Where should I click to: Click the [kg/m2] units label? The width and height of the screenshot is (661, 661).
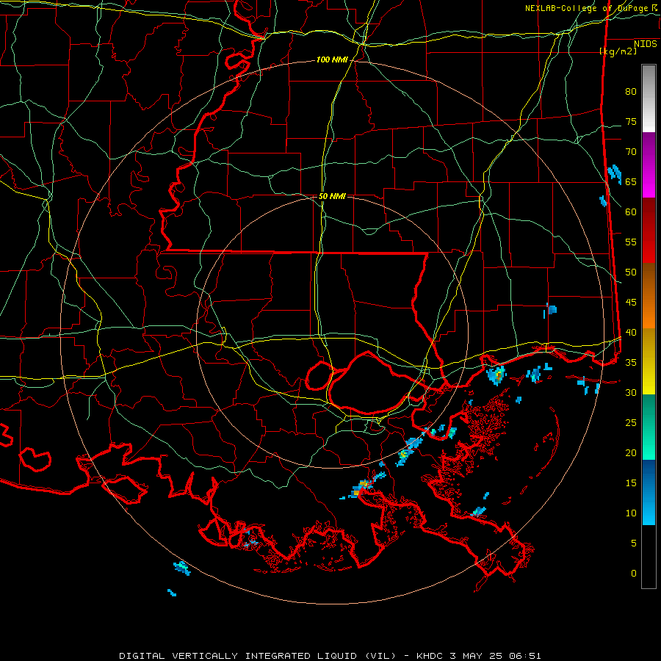[x=618, y=51]
